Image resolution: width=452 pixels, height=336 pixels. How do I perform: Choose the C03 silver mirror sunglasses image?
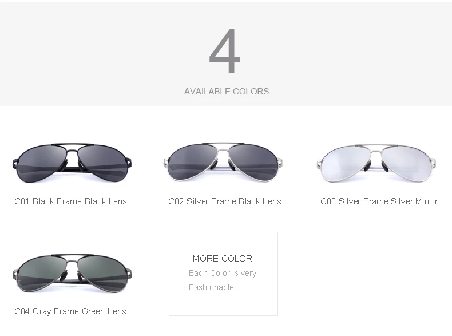coord(376,163)
